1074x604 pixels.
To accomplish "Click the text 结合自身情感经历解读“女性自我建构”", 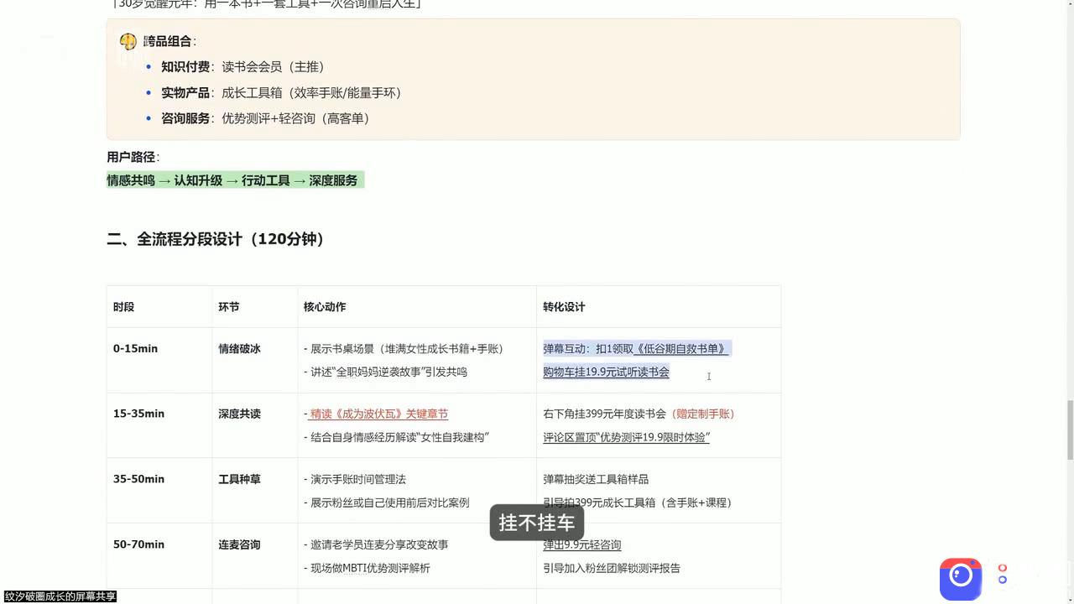I will (x=399, y=437).
